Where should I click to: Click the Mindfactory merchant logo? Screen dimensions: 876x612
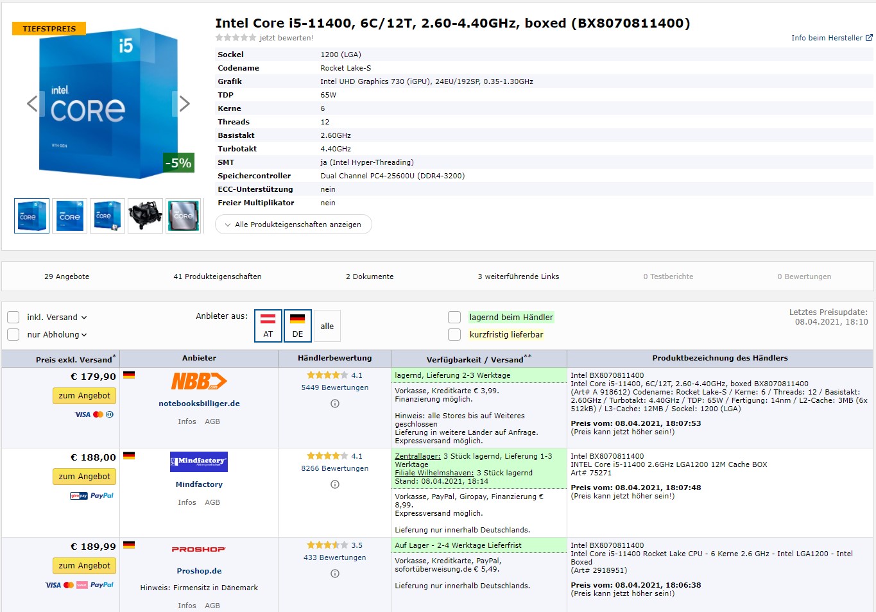click(x=199, y=462)
